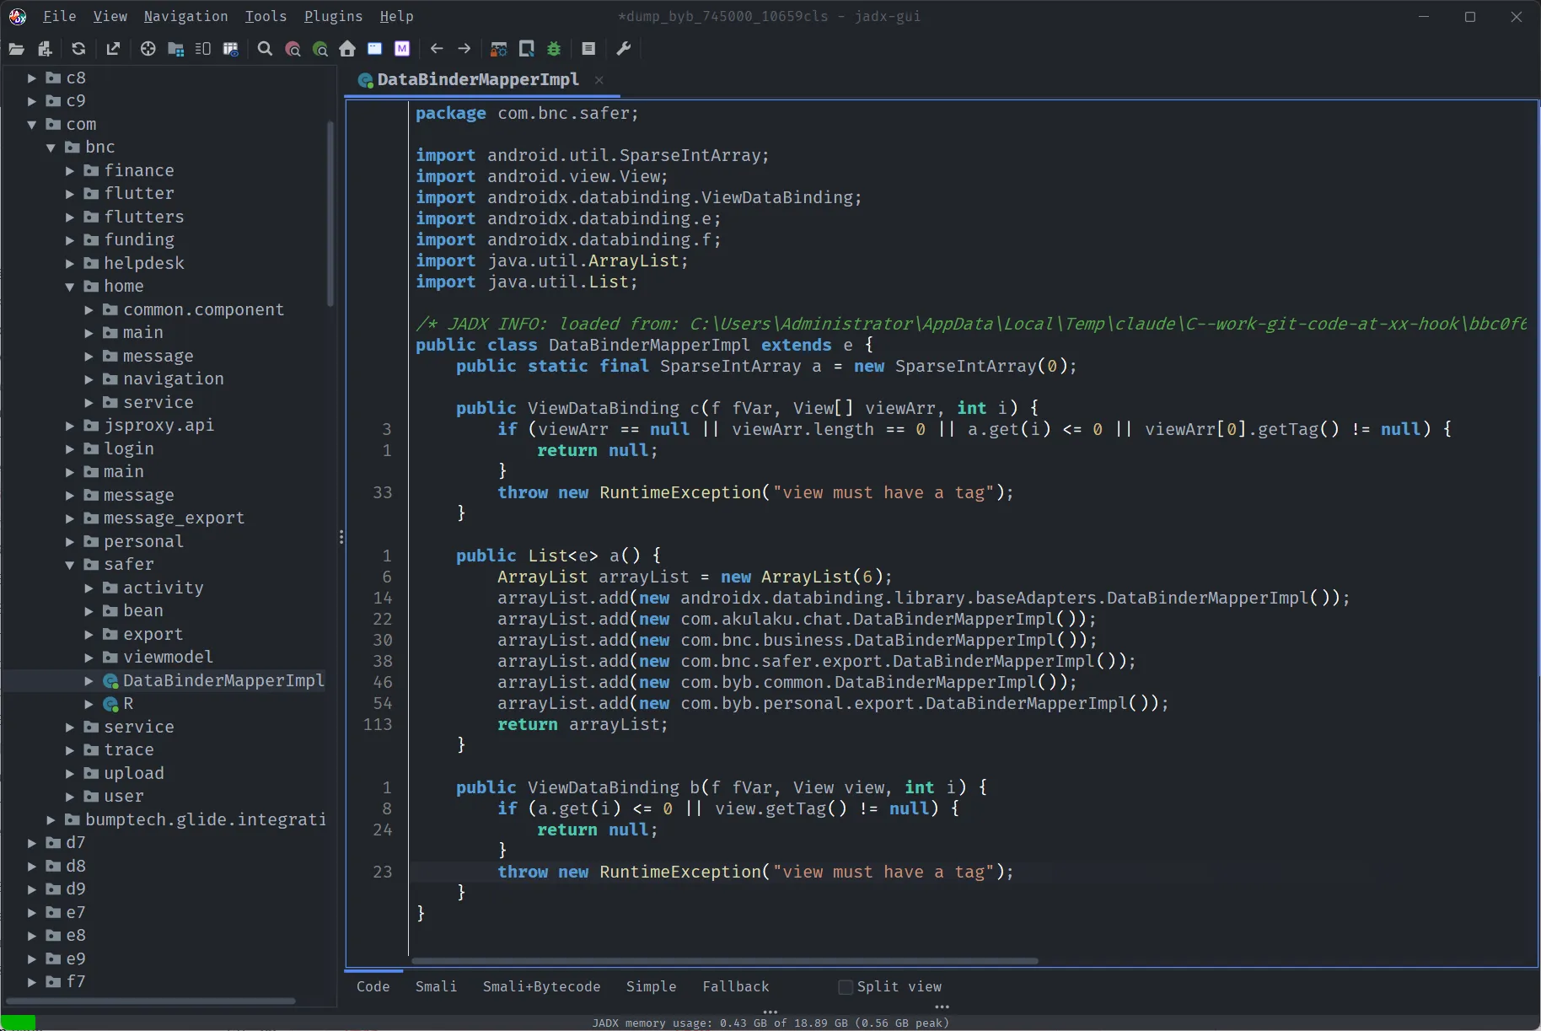The width and height of the screenshot is (1541, 1031).
Task: Reload files with the refresh icon
Action: point(78,49)
